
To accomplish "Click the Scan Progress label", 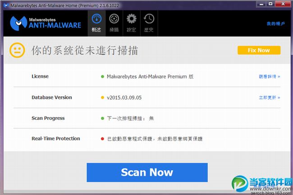I will pos(48,118).
